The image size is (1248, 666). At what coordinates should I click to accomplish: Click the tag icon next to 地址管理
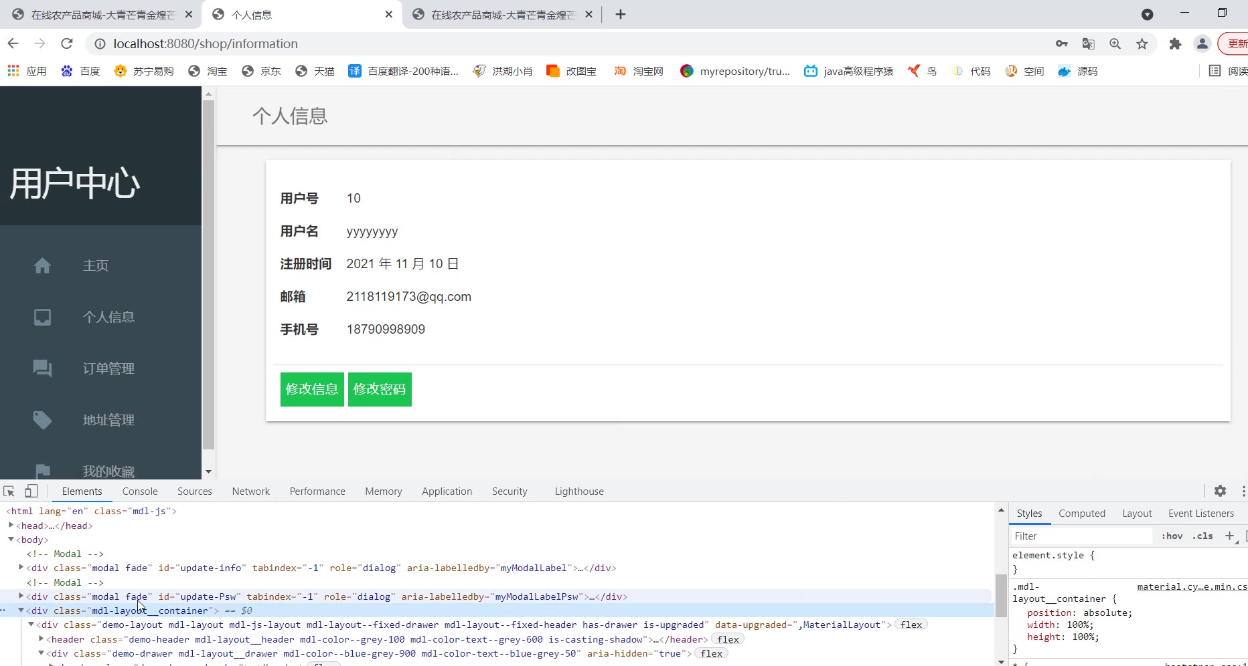pos(42,420)
